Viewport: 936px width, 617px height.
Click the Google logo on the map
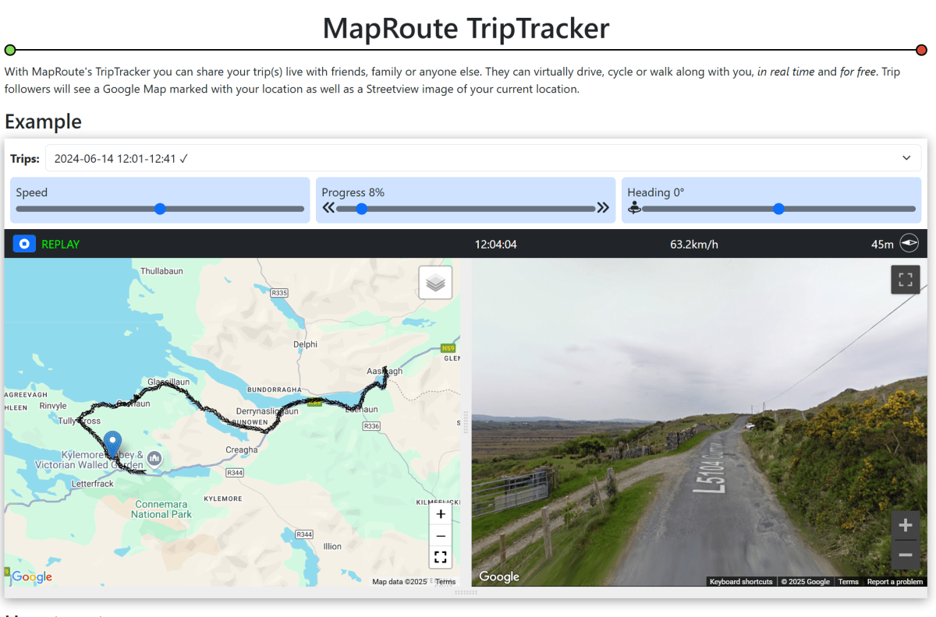(32, 577)
